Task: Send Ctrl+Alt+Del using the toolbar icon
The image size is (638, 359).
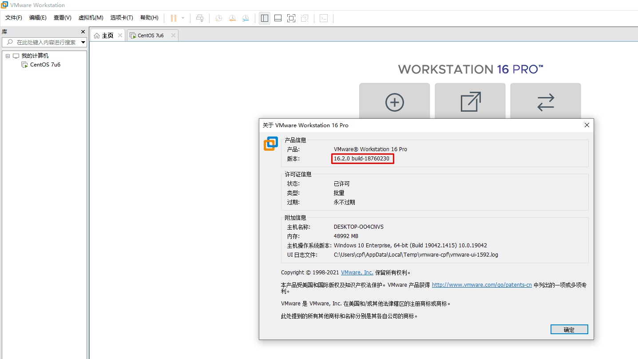Action: [200, 18]
